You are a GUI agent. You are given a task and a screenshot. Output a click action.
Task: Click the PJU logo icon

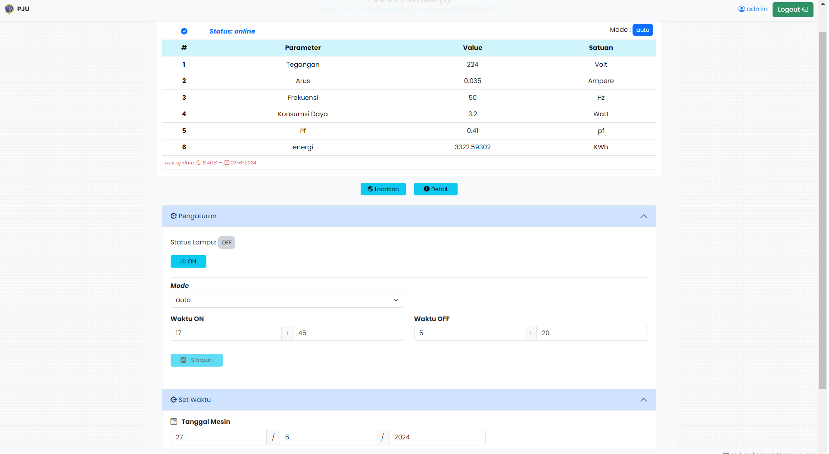9,9
